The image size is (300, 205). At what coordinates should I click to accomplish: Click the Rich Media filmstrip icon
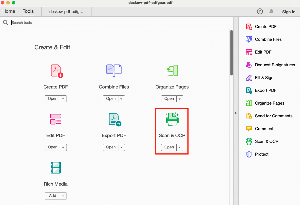point(56,168)
